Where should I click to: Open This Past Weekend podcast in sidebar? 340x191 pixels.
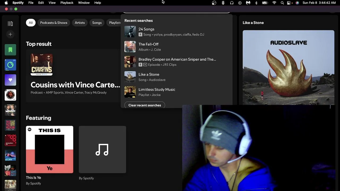10,125
